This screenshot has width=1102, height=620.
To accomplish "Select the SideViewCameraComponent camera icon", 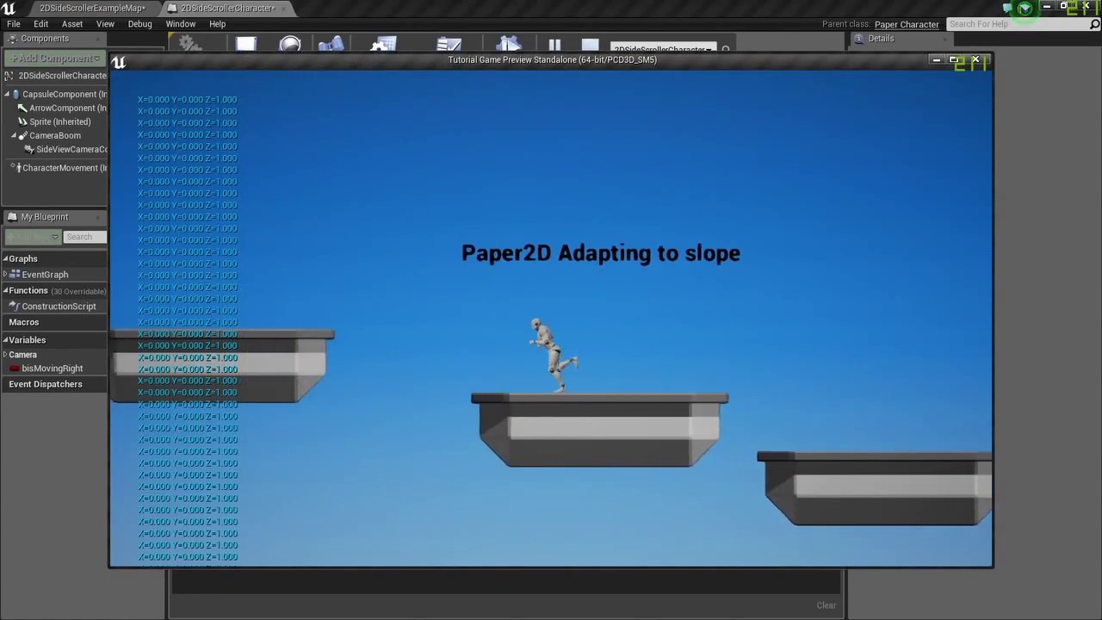I will (x=29, y=150).
